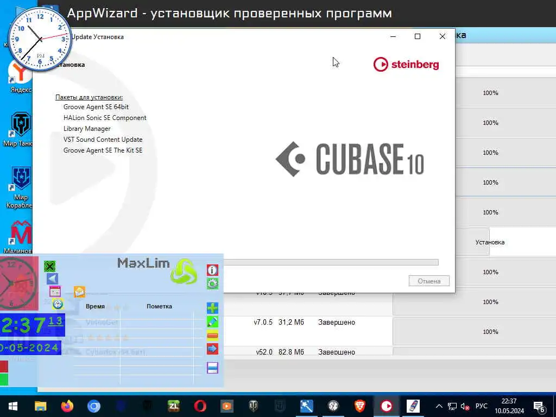Viewport: 556px width, 417px height.
Task: Click the steinberg logo
Action: [406, 65]
